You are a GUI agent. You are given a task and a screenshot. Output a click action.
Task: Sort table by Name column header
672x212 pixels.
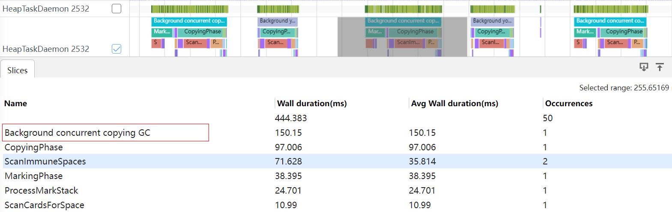[16, 103]
